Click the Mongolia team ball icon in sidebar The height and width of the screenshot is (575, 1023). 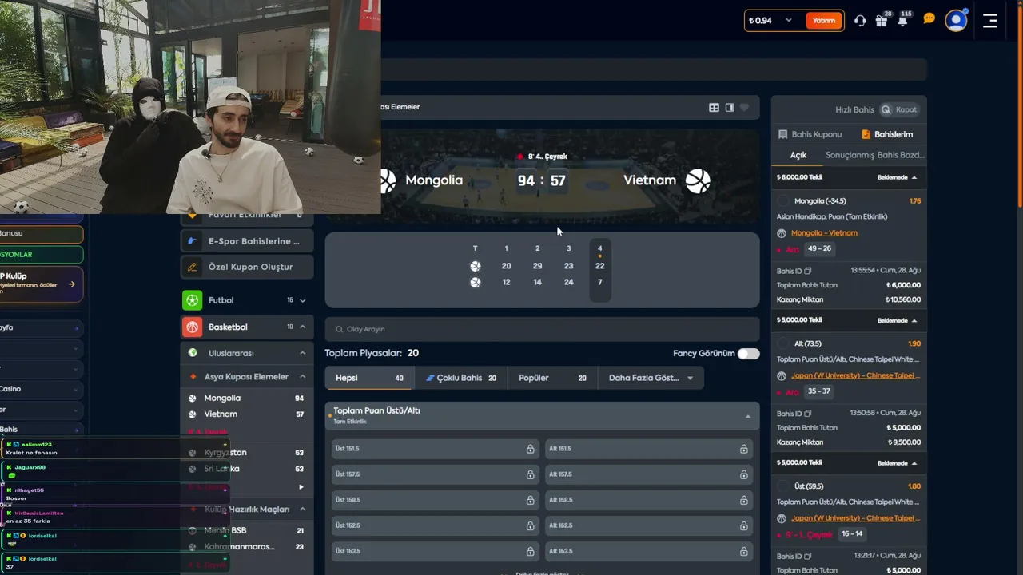point(193,398)
